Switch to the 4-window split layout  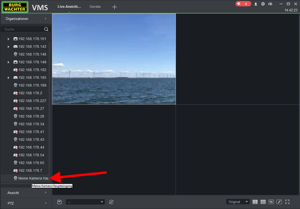point(255,202)
